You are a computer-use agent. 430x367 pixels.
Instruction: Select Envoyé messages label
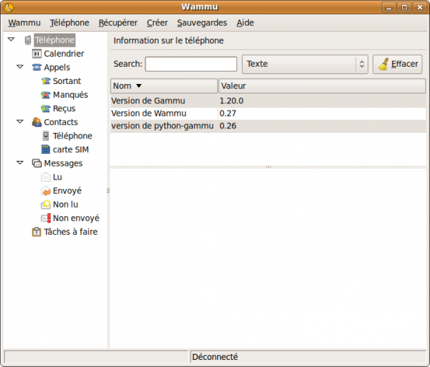tap(67, 191)
